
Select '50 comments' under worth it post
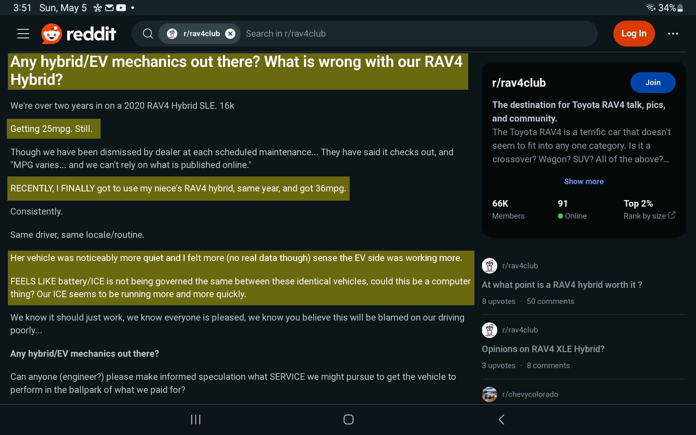pos(550,301)
